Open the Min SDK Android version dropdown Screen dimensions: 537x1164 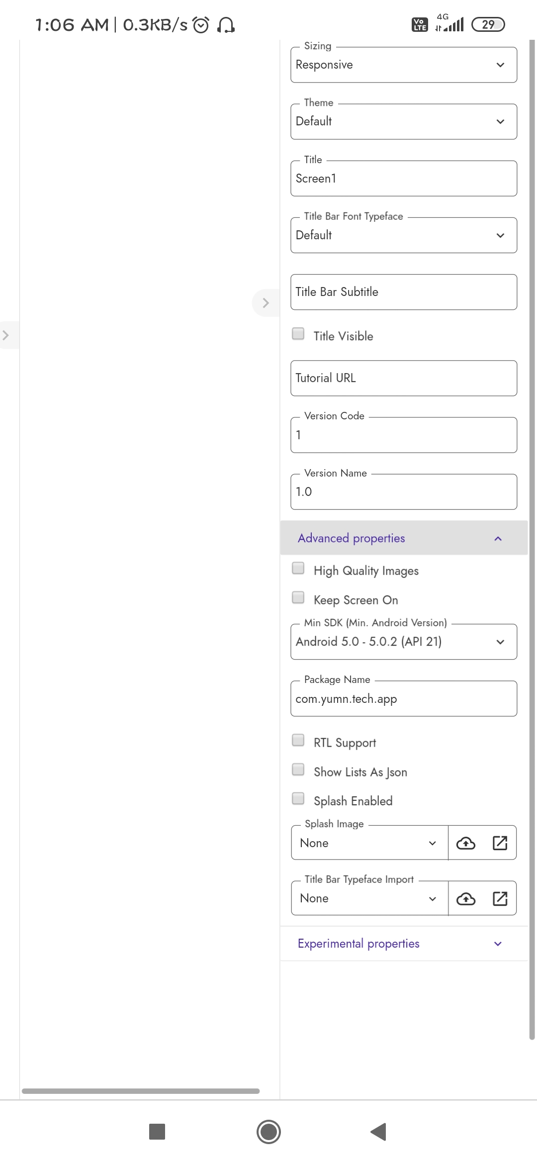403,642
